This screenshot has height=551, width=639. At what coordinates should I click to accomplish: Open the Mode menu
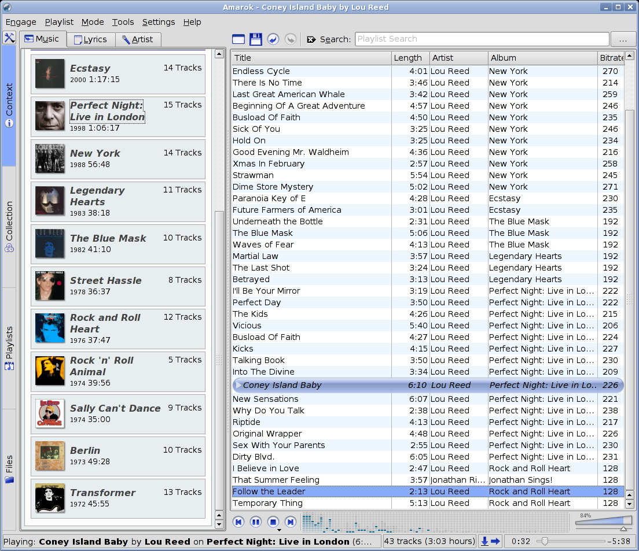point(93,22)
